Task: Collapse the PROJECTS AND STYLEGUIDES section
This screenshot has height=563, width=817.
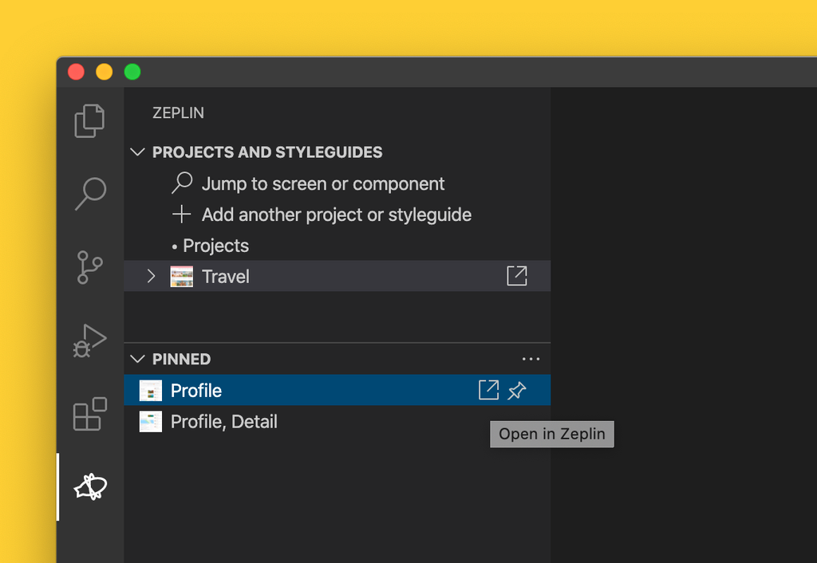Action: (137, 152)
